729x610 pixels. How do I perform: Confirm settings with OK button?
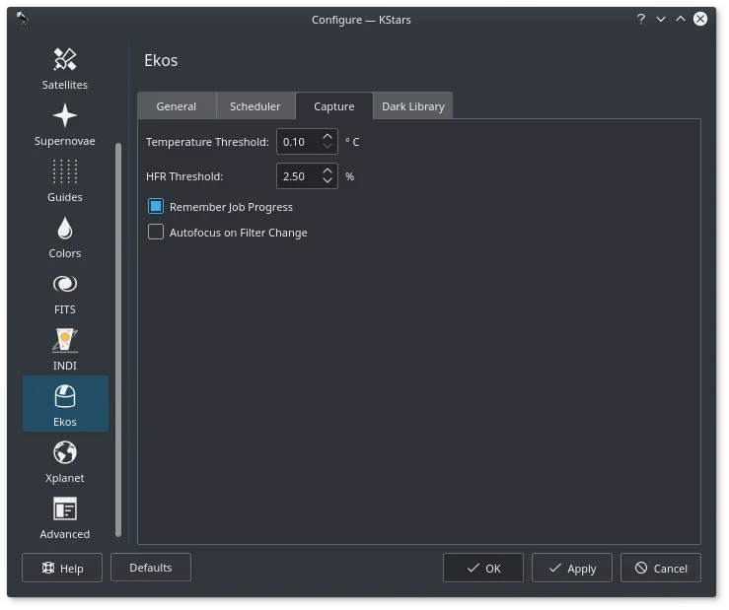pyautogui.click(x=483, y=568)
